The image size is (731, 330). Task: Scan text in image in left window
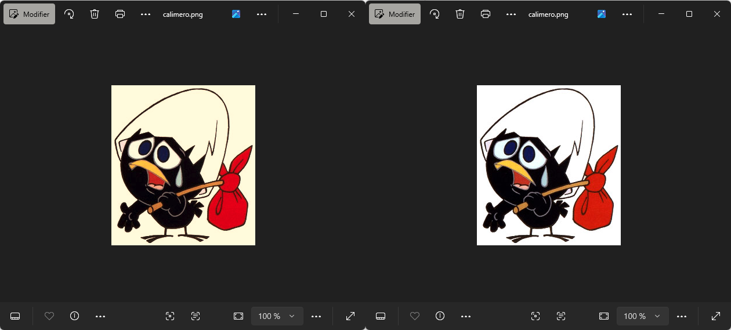(x=196, y=316)
